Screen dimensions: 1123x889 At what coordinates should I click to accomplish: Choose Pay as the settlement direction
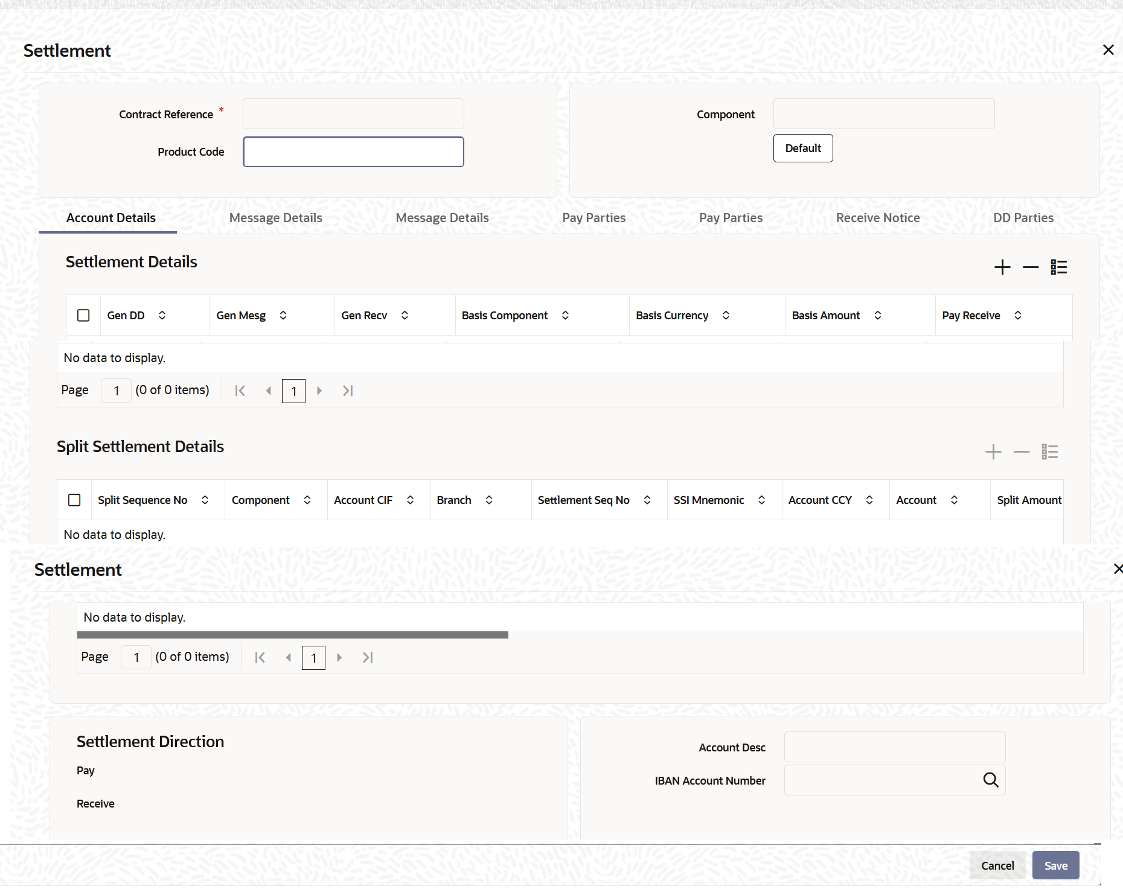coord(85,770)
